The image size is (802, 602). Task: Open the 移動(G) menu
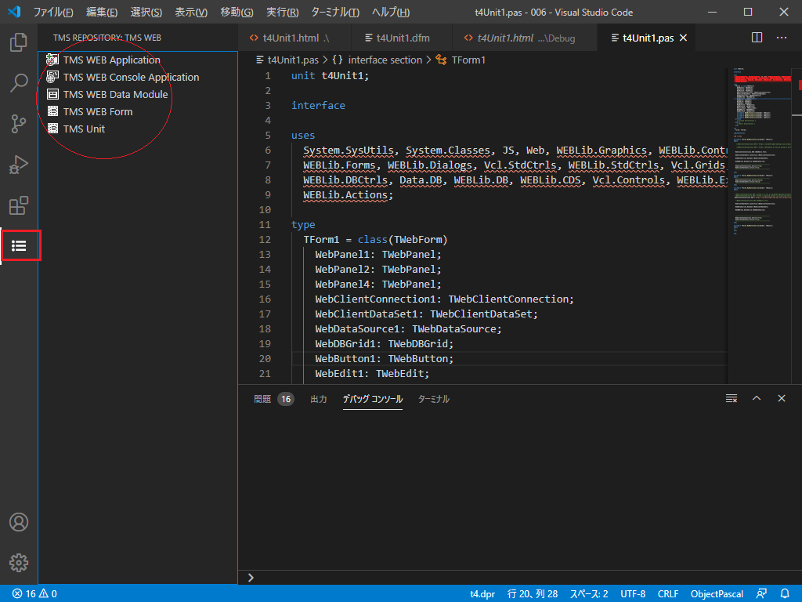pos(237,12)
